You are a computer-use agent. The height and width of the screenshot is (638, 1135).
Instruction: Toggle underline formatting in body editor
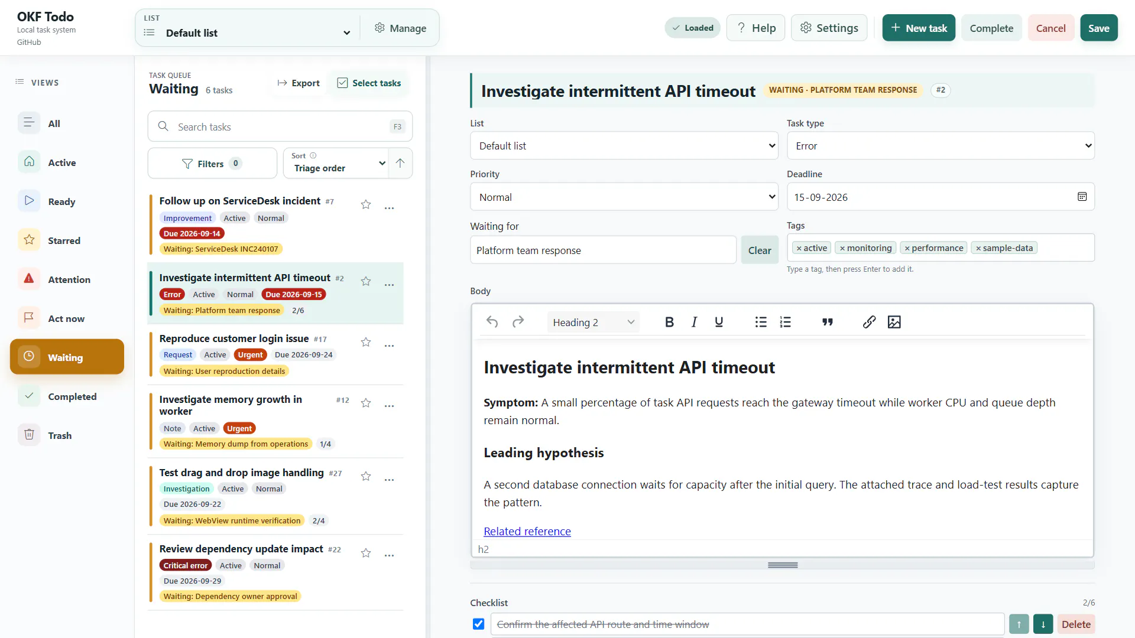719,322
